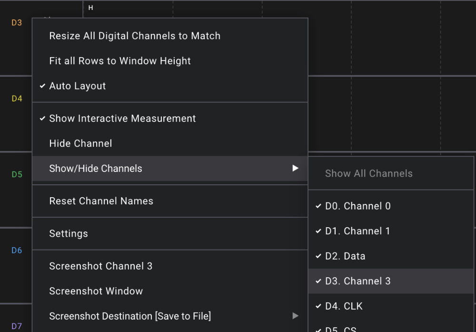Choose Reset Channel Names

[101, 201]
